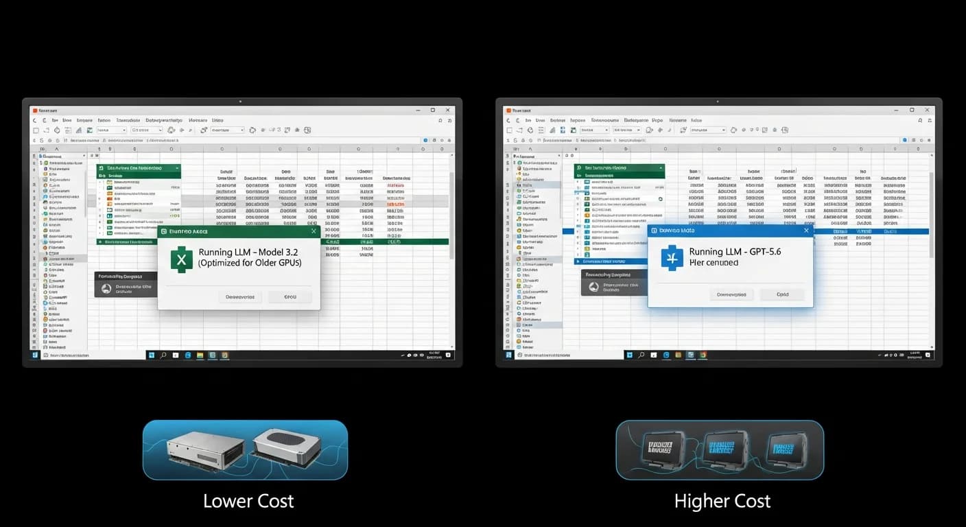This screenshot has height=527, width=966.
Task: Click the Excel icon in the Model 3.2 dialog
Action: coord(181,261)
